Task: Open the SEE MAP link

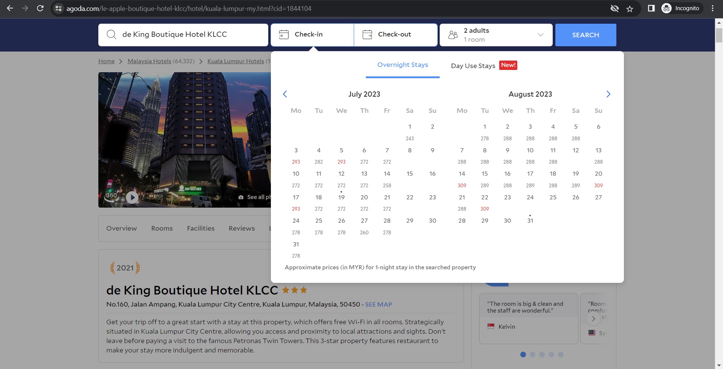Action: (x=378, y=304)
